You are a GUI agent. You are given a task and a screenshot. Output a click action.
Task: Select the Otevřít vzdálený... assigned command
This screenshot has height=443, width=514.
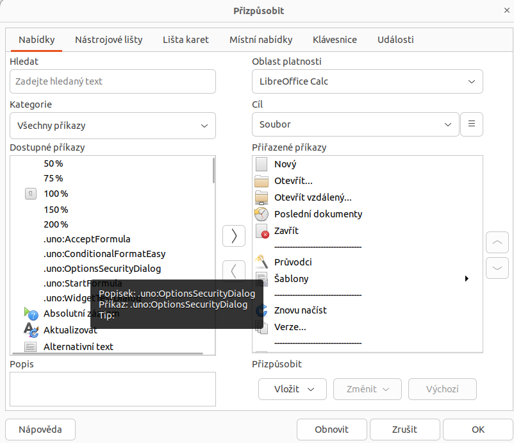click(x=313, y=197)
